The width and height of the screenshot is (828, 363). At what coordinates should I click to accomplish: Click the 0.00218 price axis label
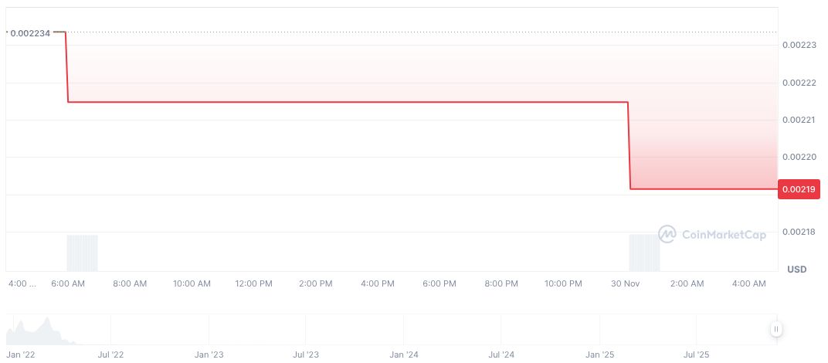(799, 232)
